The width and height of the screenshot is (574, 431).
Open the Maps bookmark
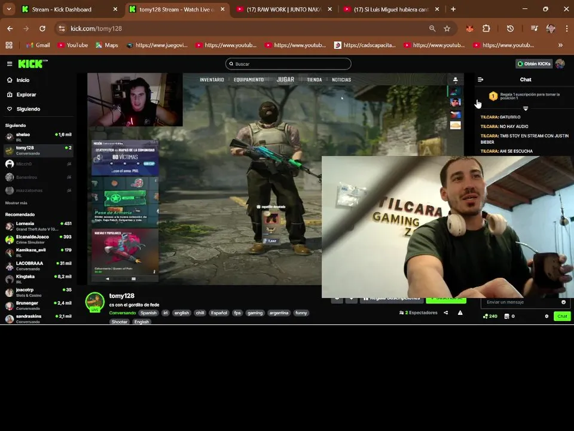click(x=107, y=45)
